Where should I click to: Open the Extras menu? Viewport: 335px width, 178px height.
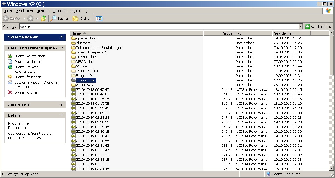76,11
